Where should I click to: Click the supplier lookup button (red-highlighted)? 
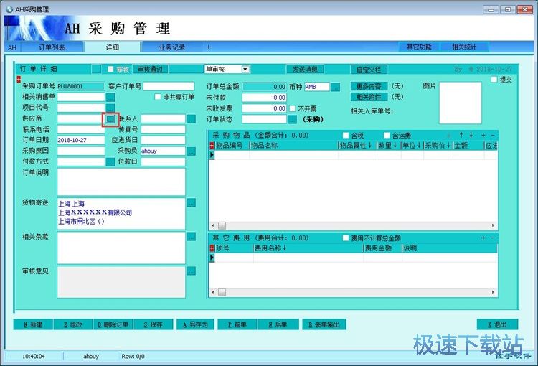110,118
